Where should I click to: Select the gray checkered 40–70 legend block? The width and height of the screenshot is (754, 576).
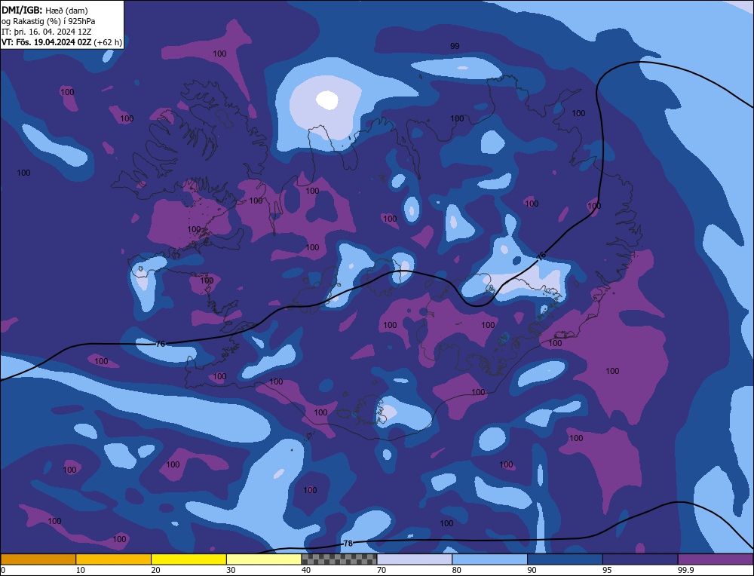click(x=339, y=559)
